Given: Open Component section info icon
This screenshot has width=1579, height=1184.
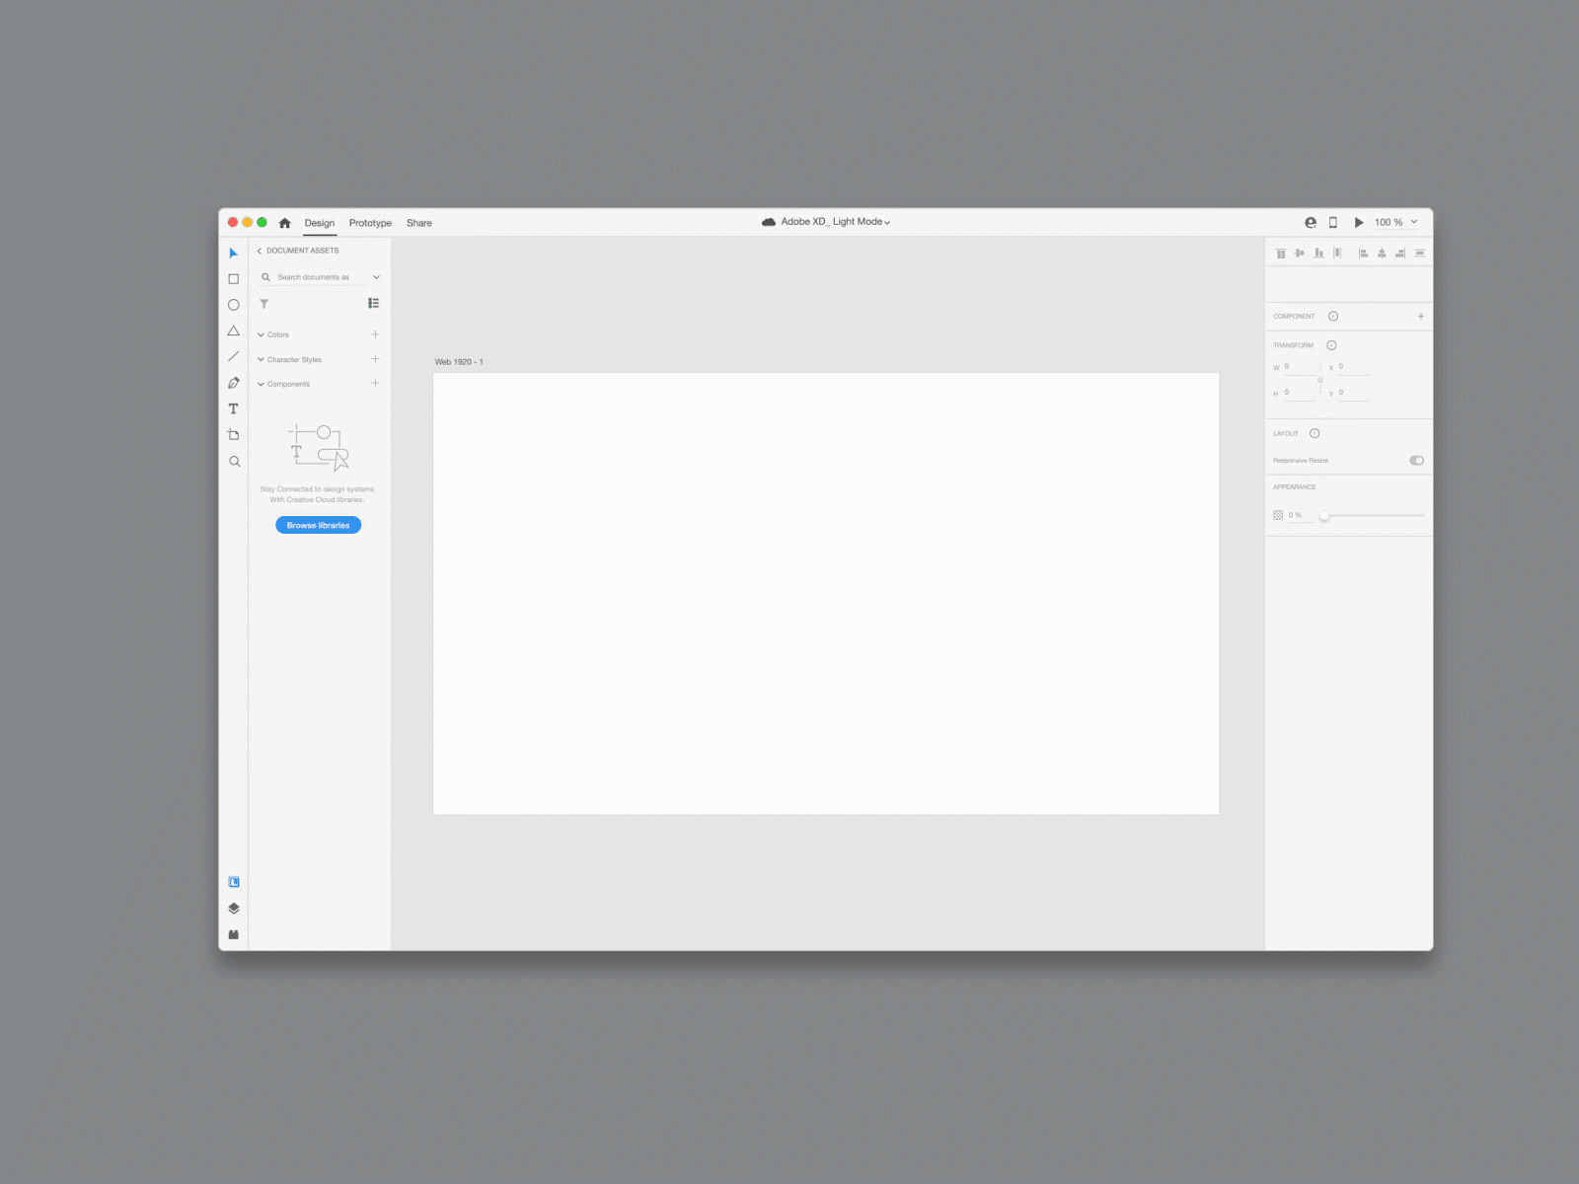Looking at the screenshot, I should click(1333, 317).
